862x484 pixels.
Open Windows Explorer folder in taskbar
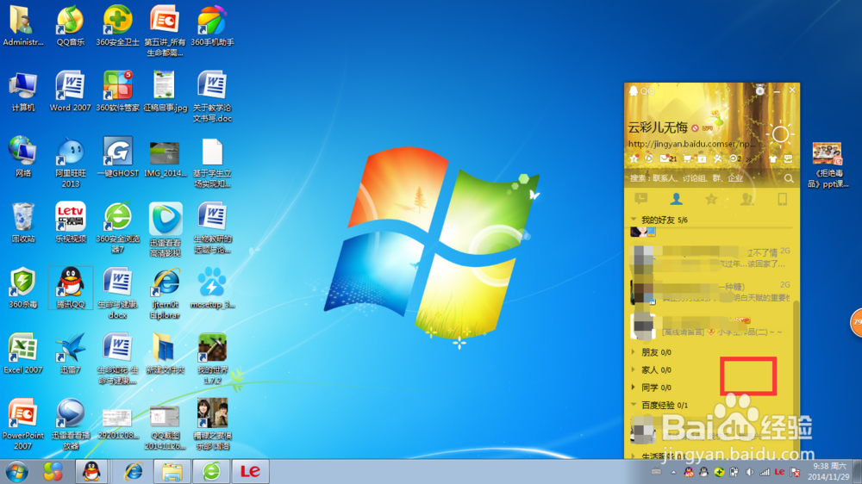pos(172,471)
